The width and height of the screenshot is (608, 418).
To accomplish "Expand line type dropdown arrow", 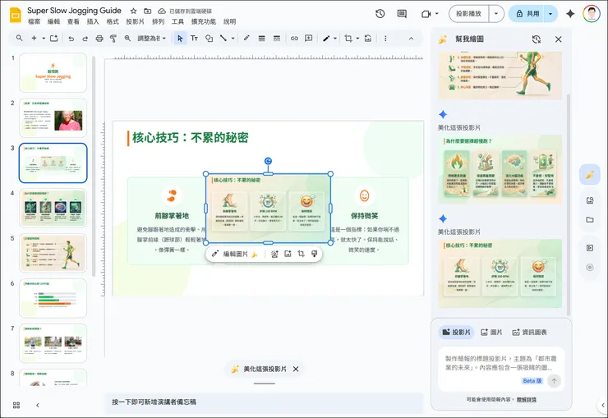I will tap(233, 39).
